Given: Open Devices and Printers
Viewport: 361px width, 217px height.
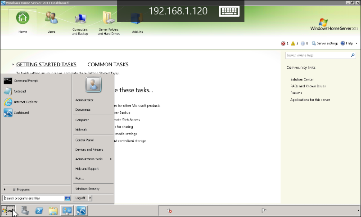Looking at the screenshot, I should 89,150.
